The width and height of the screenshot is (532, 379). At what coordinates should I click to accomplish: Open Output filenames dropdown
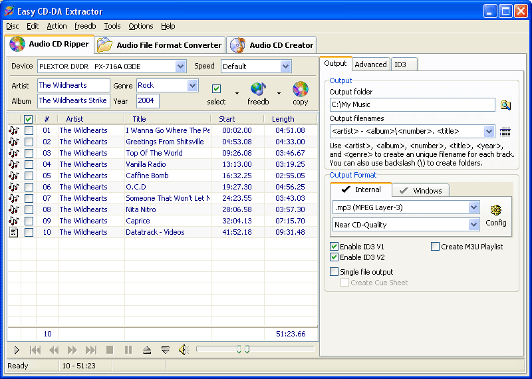coord(489,131)
